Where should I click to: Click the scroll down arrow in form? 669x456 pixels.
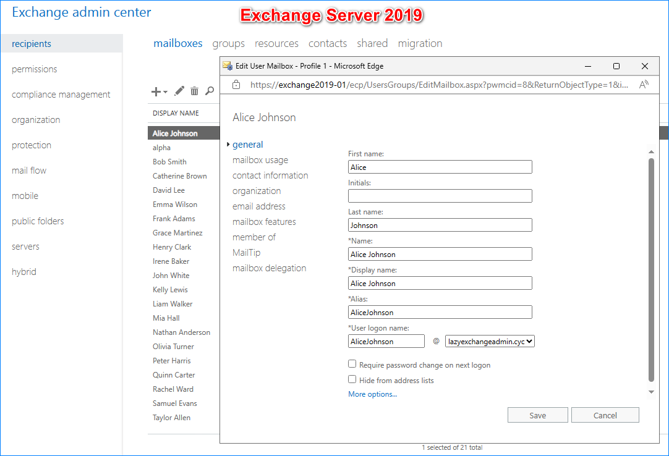651,392
